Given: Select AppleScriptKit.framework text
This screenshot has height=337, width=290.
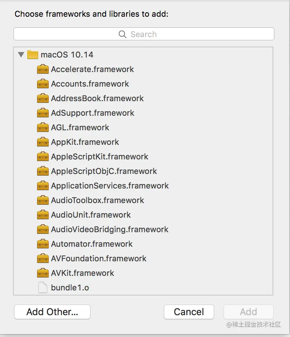Looking at the screenshot, I should (x=100, y=157).
